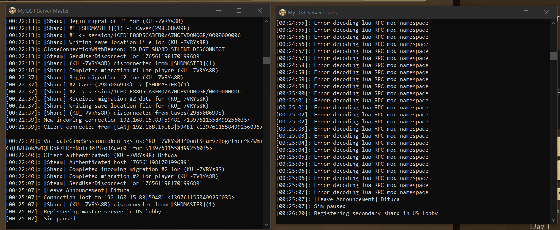This screenshot has height=230, width=560.
Task: Click the My DST Server Caves window icon
Action: pos(283,12)
